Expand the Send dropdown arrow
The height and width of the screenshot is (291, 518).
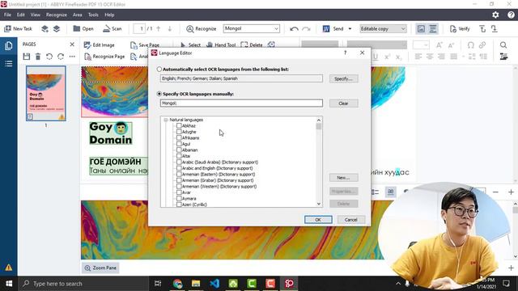tap(350, 29)
